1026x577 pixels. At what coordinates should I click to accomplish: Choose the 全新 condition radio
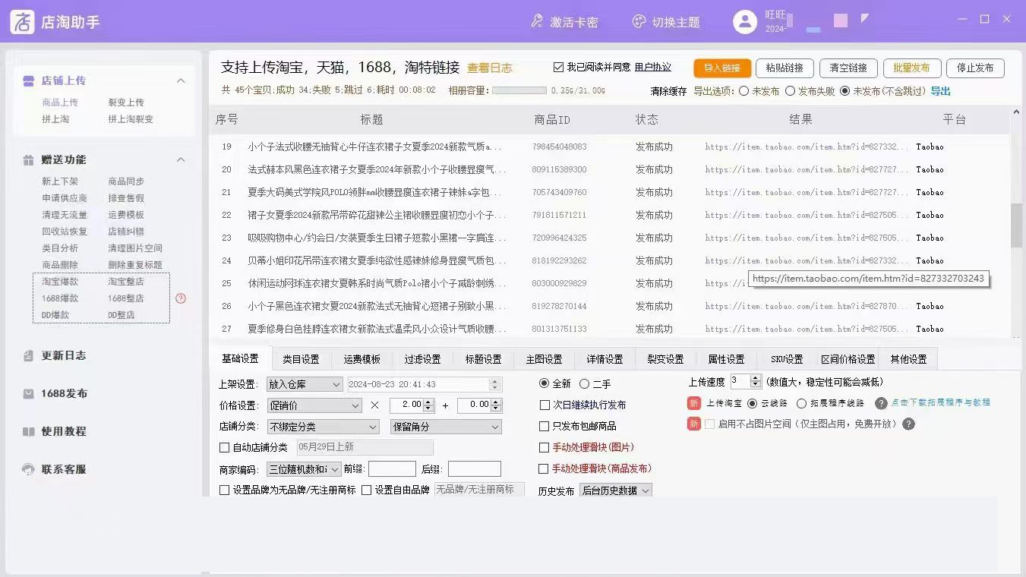point(544,383)
